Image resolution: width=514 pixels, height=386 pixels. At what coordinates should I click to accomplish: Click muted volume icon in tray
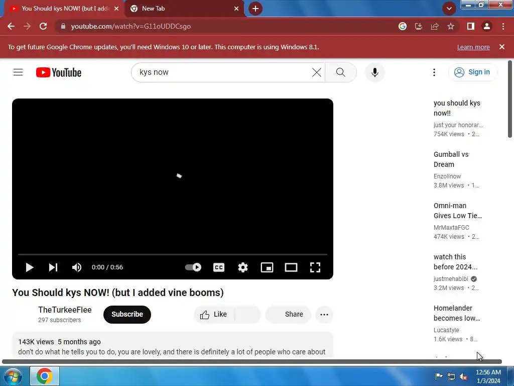pos(463,376)
